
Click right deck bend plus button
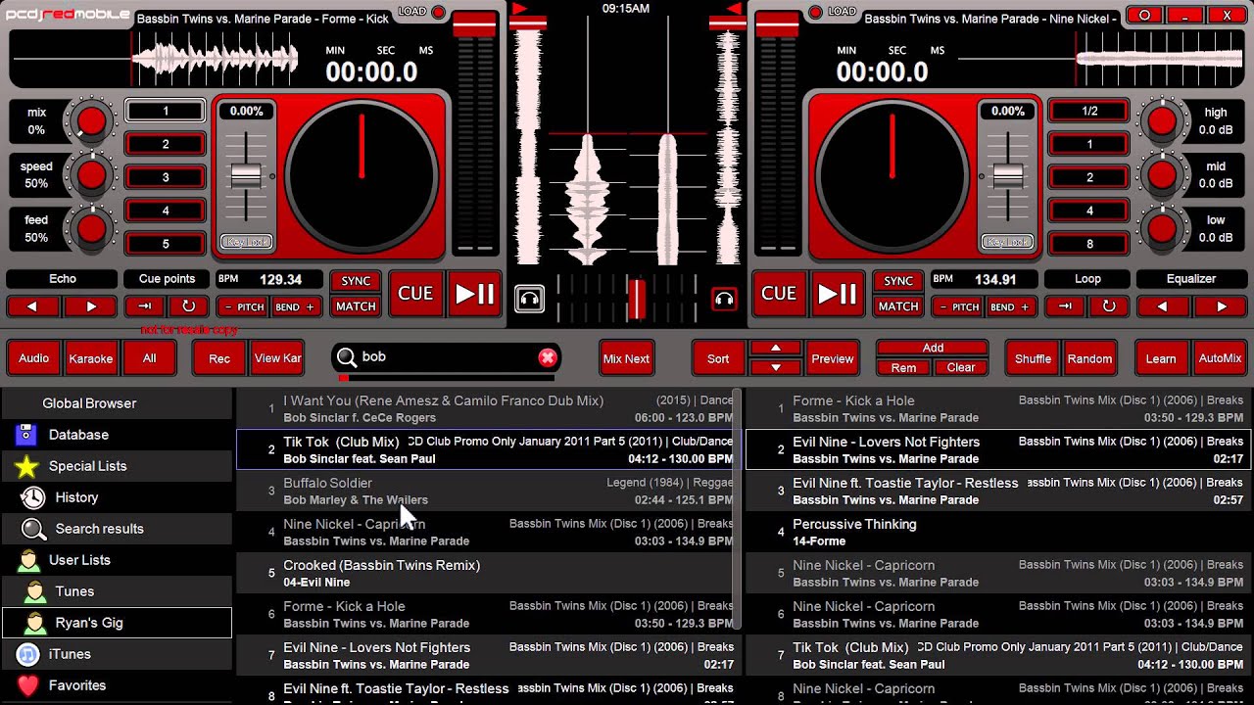pyautogui.click(x=1009, y=306)
